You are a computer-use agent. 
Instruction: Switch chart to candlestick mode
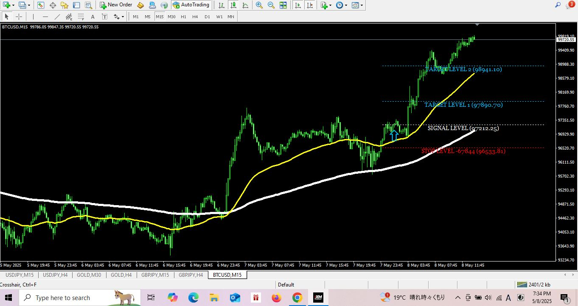click(233, 5)
